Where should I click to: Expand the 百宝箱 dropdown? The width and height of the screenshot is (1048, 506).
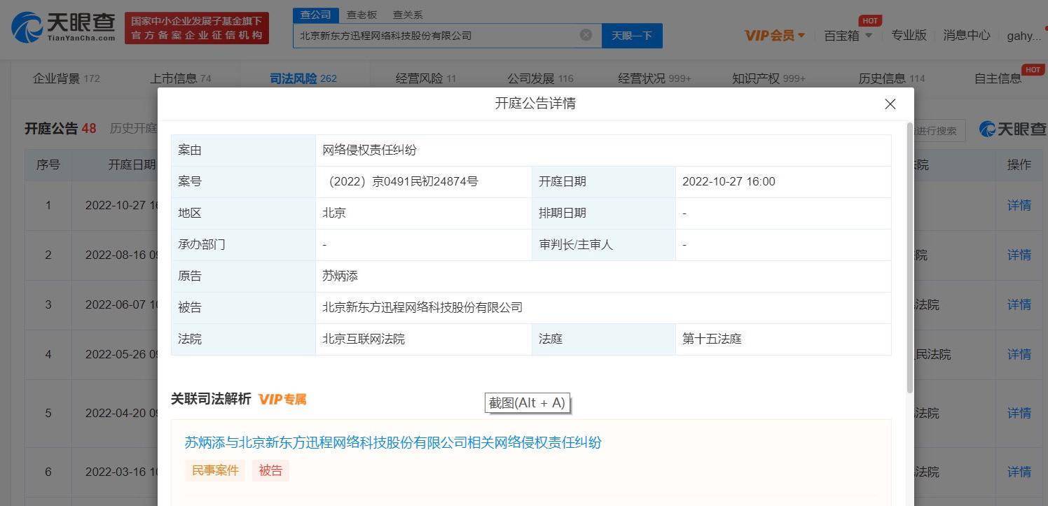848,35
